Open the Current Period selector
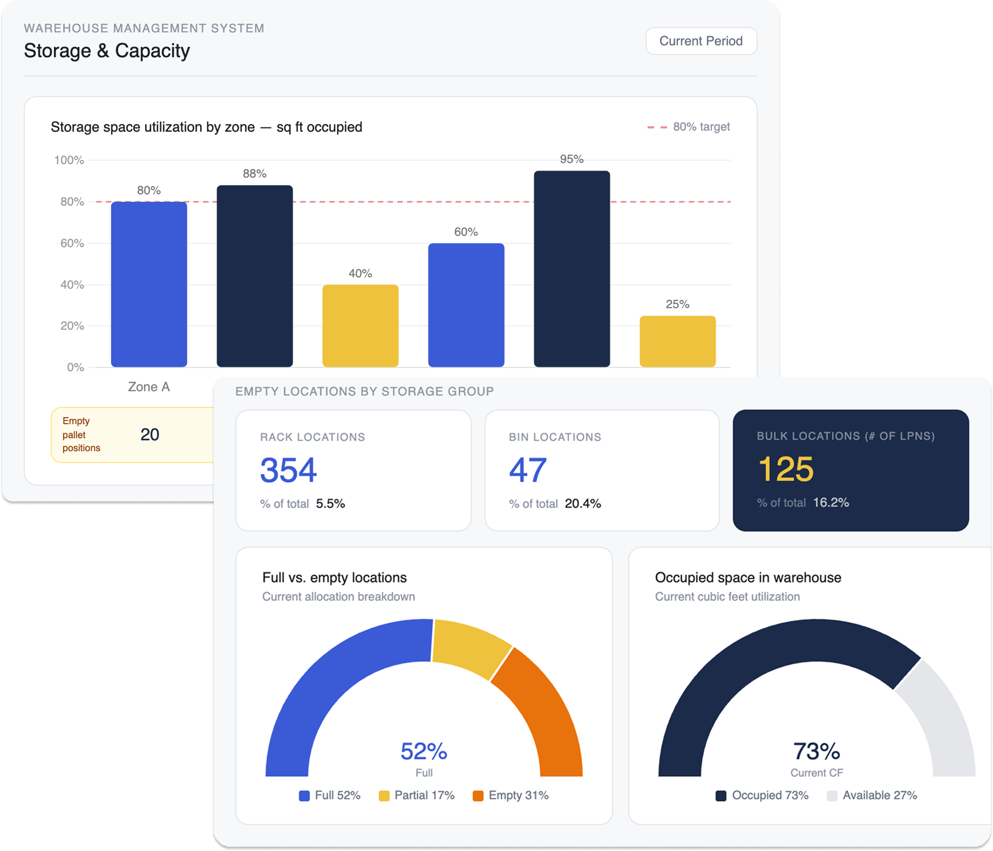 tap(701, 41)
